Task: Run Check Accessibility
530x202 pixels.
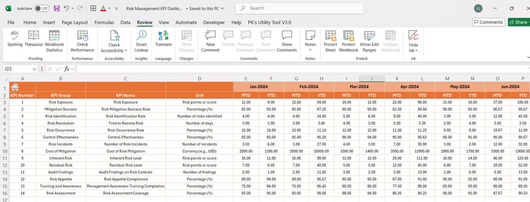Action: [x=114, y=41]
